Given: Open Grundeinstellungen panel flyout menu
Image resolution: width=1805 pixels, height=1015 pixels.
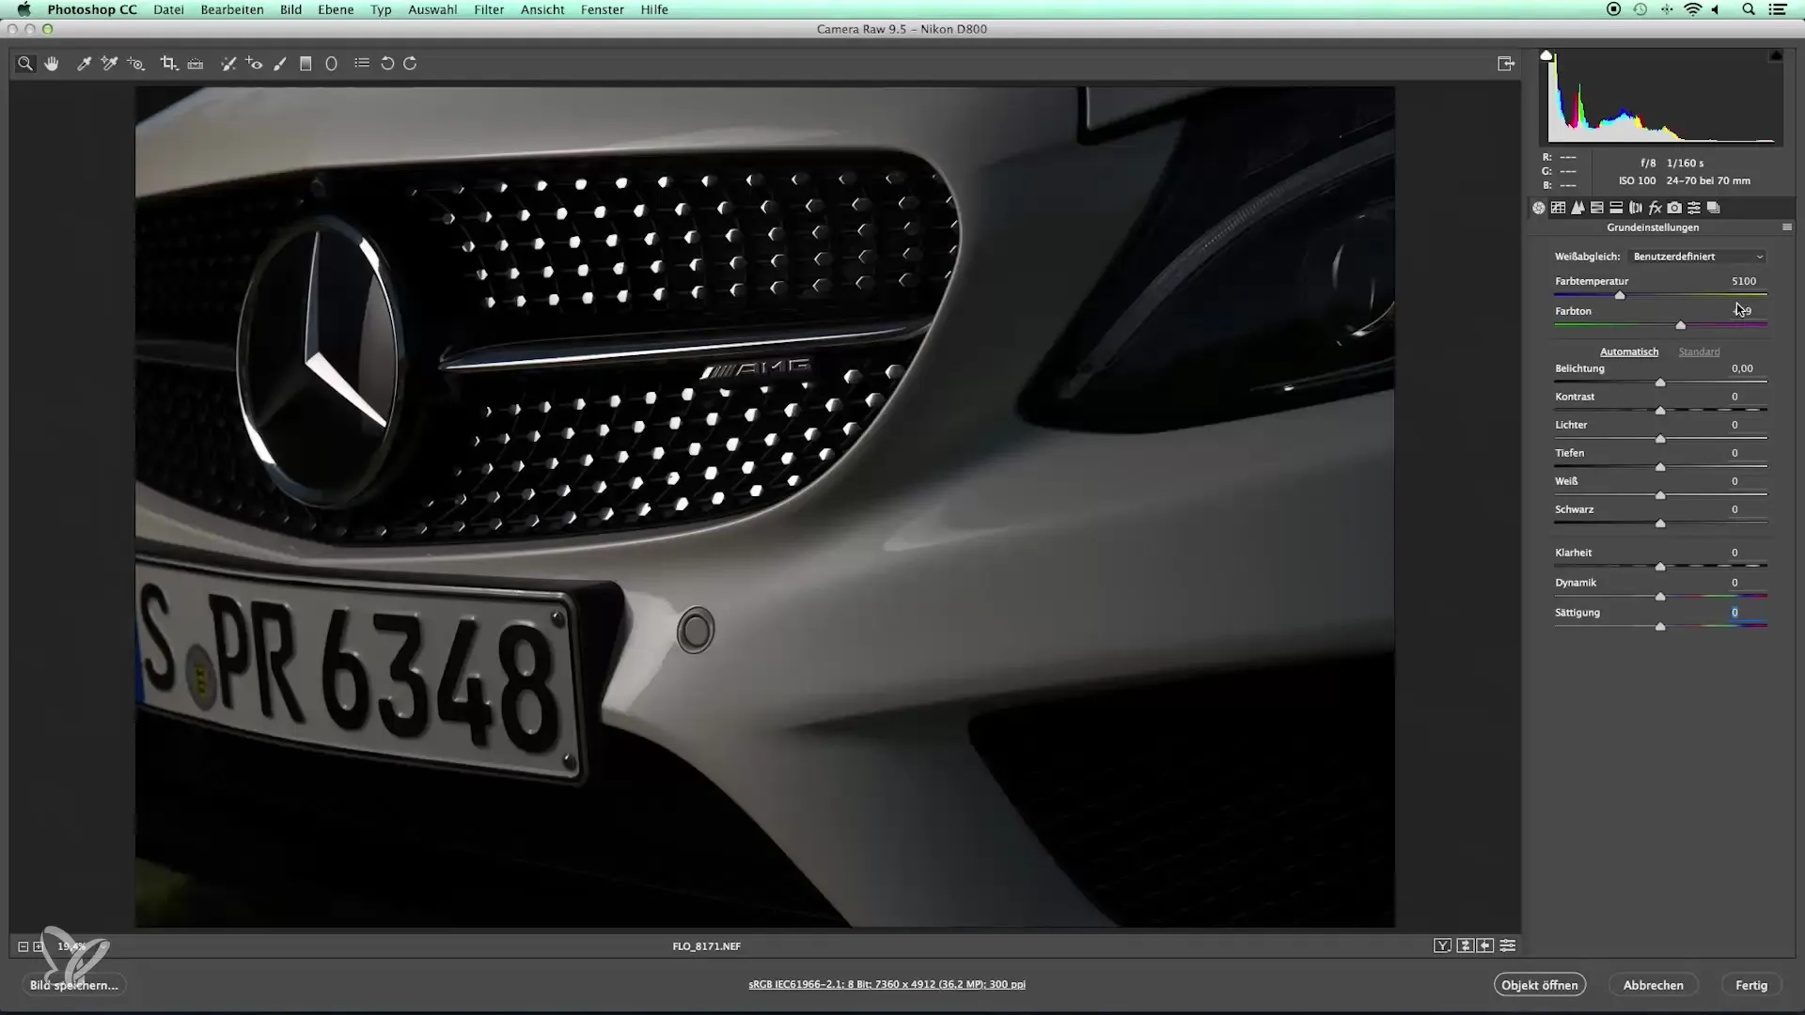Looking at the screenshot, I should pos(1786,227).
